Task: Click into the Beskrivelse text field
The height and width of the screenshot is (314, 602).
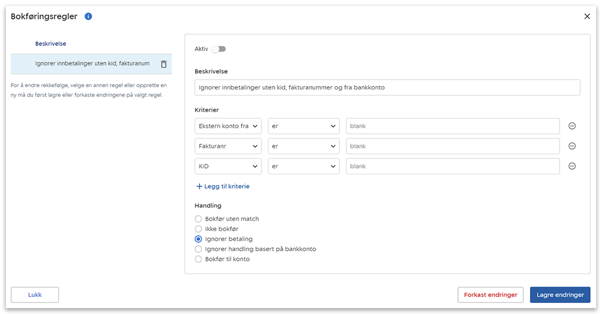Action: (387, 88)
